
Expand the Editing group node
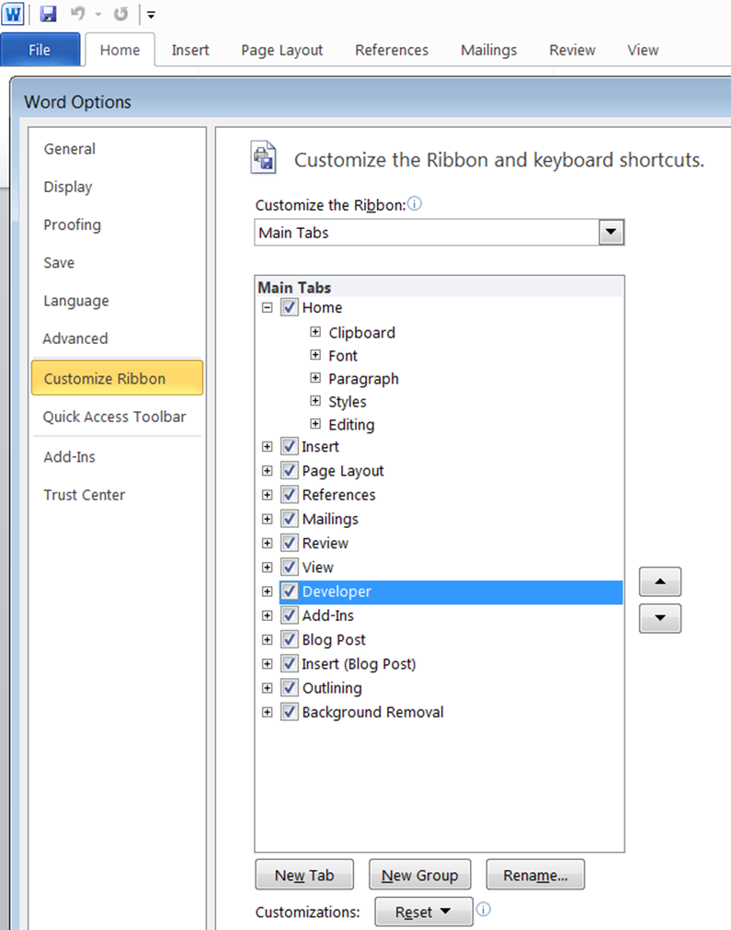point(315,423)
